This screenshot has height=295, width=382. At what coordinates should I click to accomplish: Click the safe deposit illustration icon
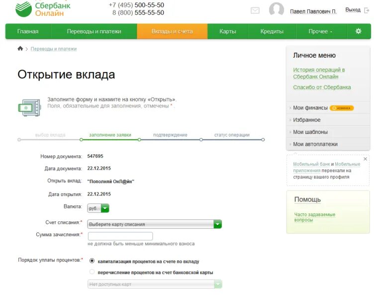point(29,107)
